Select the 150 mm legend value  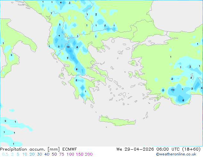point(80,154)
